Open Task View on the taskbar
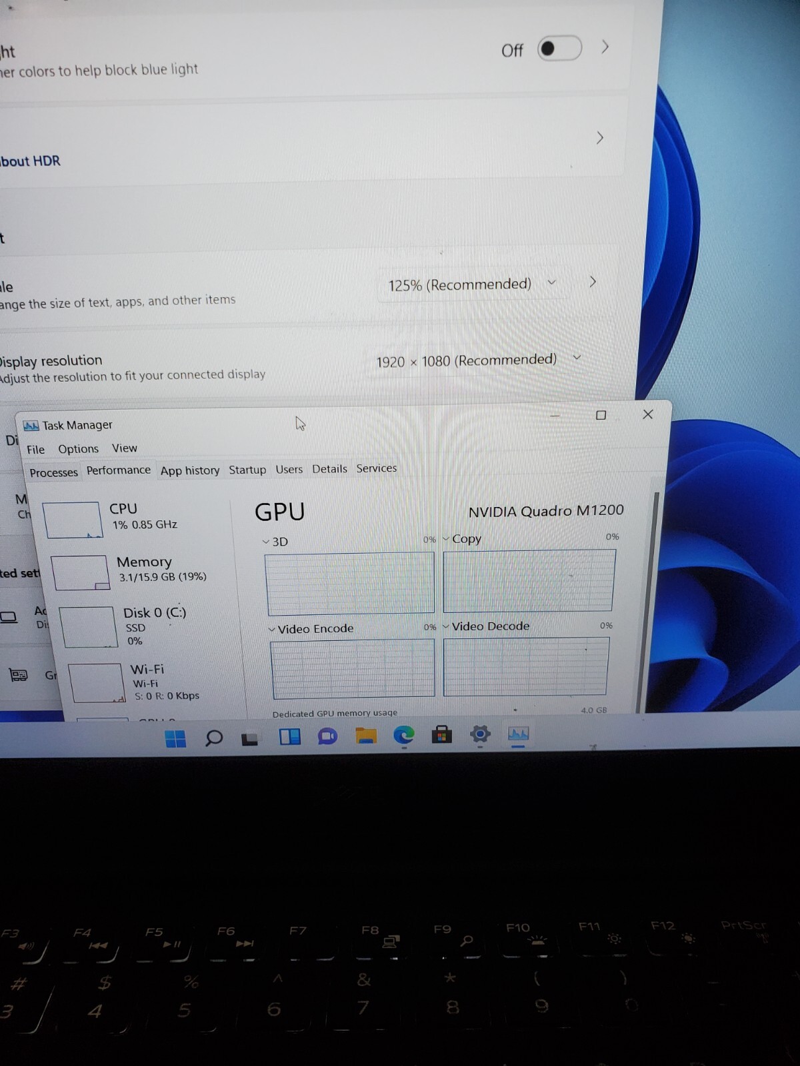The height and width of the screenshot is (1066, 800). coord(250,738)
